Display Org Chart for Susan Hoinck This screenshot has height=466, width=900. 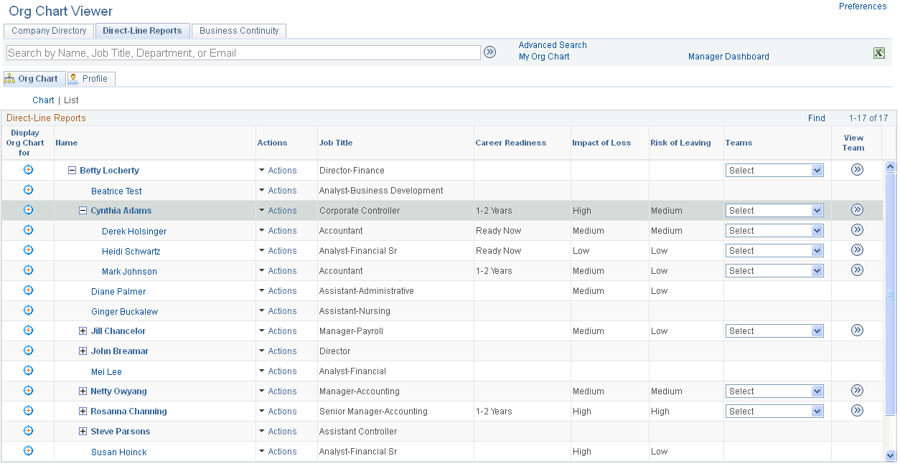[x=28, y=451]
